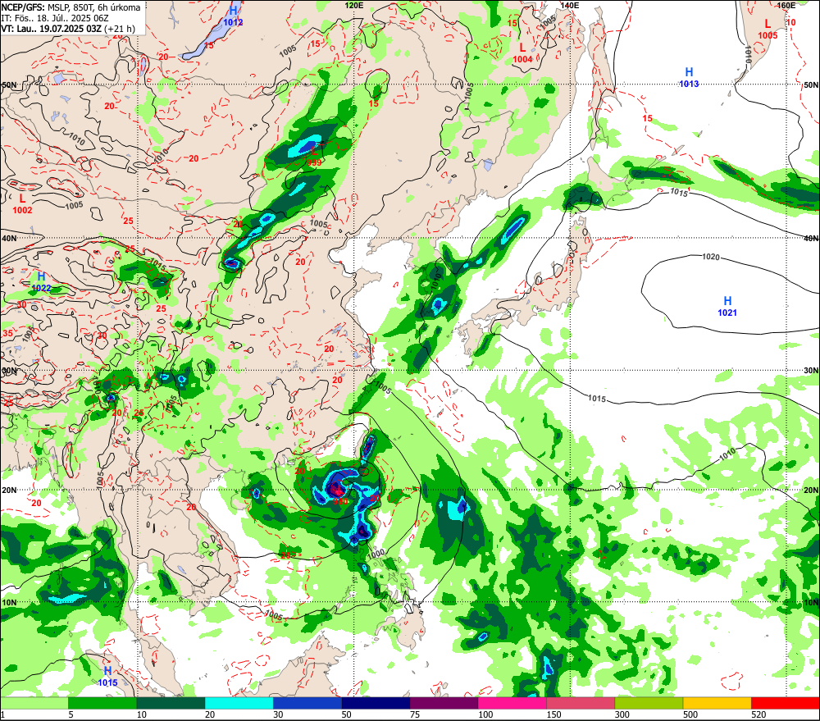This screenshot has width=820, height=721.
Task: Click the 980 typhoon center low marker
Action: pos(340,495)
